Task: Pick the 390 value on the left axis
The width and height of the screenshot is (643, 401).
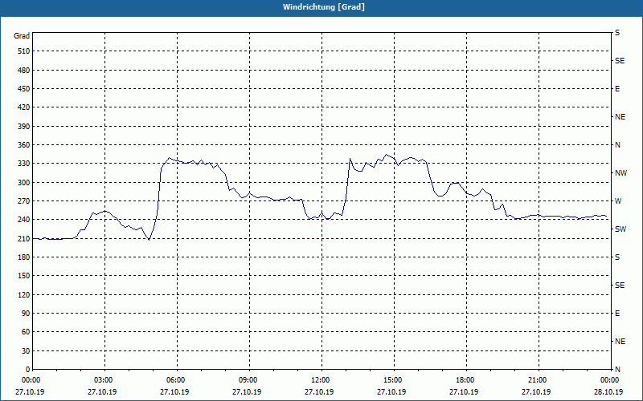Action: click(23, 127)
